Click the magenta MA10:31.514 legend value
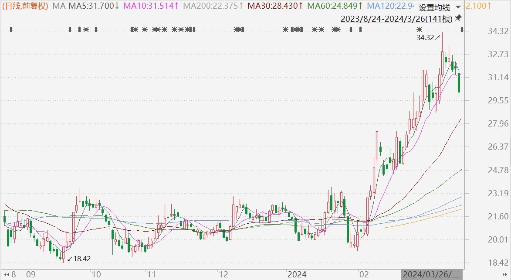511x280 pixels. pyautogui.click(x=151, y=6)
